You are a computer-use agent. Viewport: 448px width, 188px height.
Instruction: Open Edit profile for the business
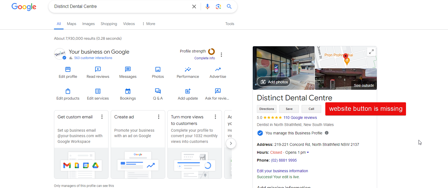(68, 70)
